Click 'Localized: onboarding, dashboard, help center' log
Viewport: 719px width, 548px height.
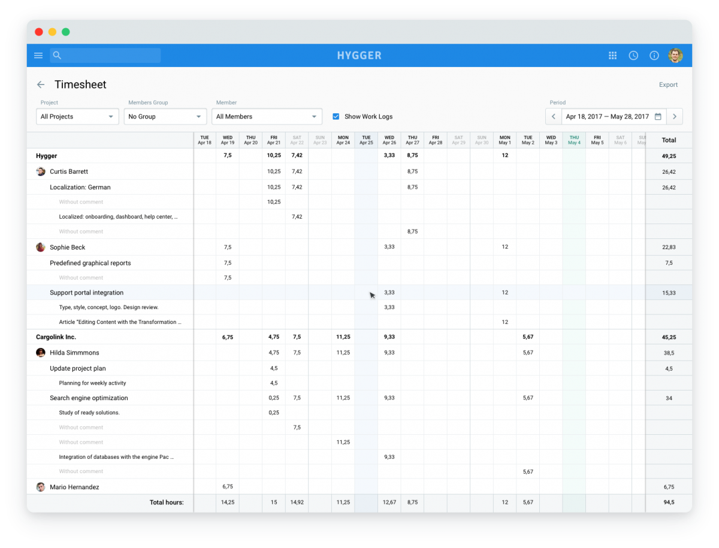[118, 217]
